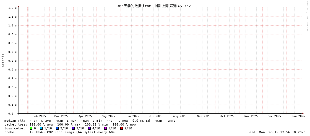310x136 pixels.
Task: Click the purple 4/10 loss swatch
Action: tap(89, 128)
